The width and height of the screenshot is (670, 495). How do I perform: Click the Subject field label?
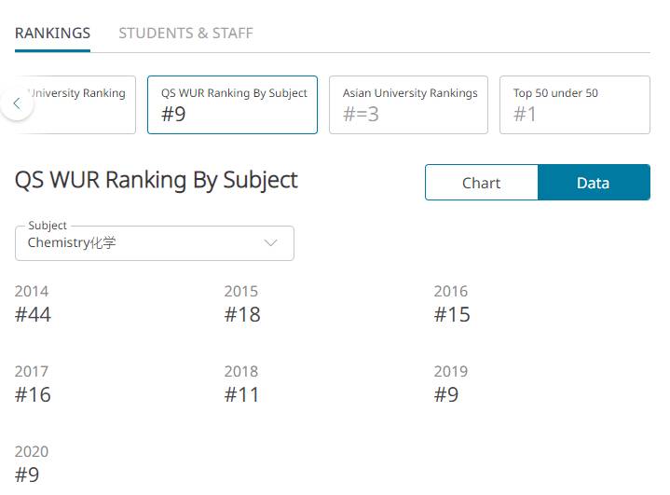(x=48, y=226)
